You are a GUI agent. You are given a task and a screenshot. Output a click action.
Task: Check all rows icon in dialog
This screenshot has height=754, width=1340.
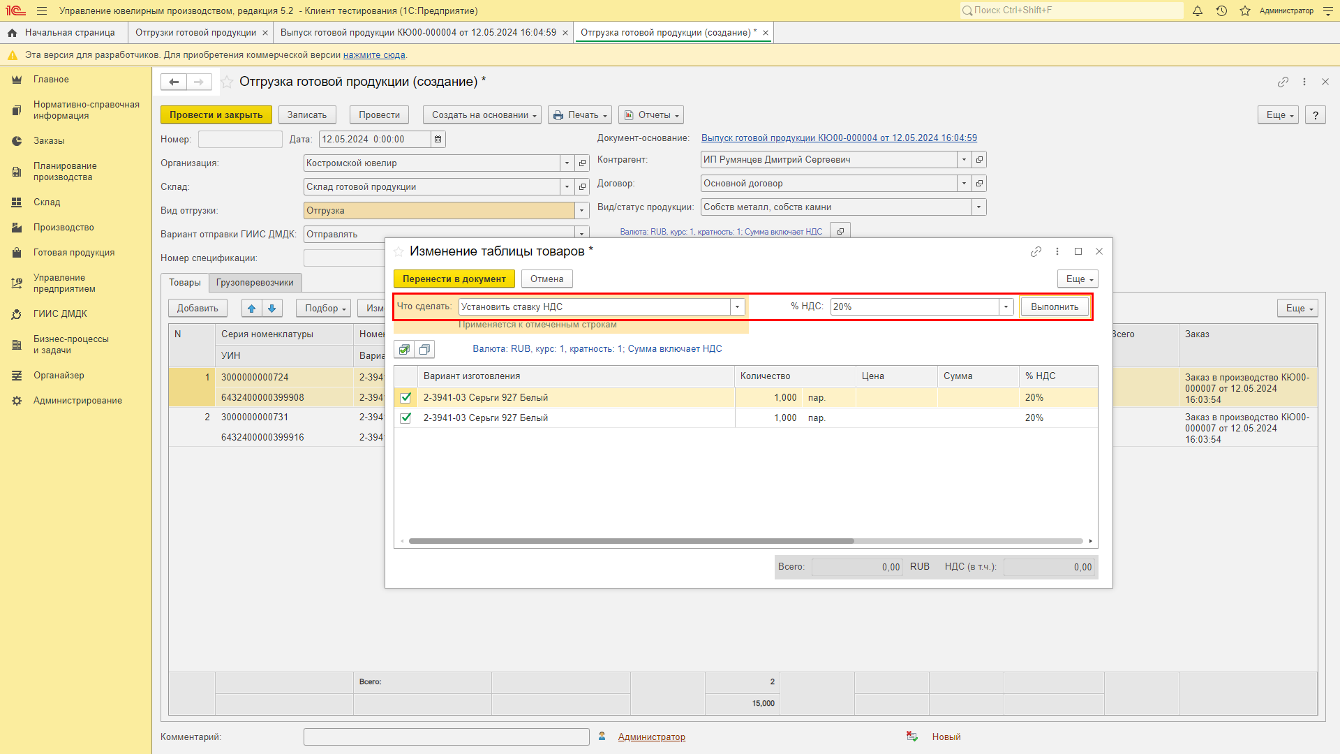click(x=404, y=349)
